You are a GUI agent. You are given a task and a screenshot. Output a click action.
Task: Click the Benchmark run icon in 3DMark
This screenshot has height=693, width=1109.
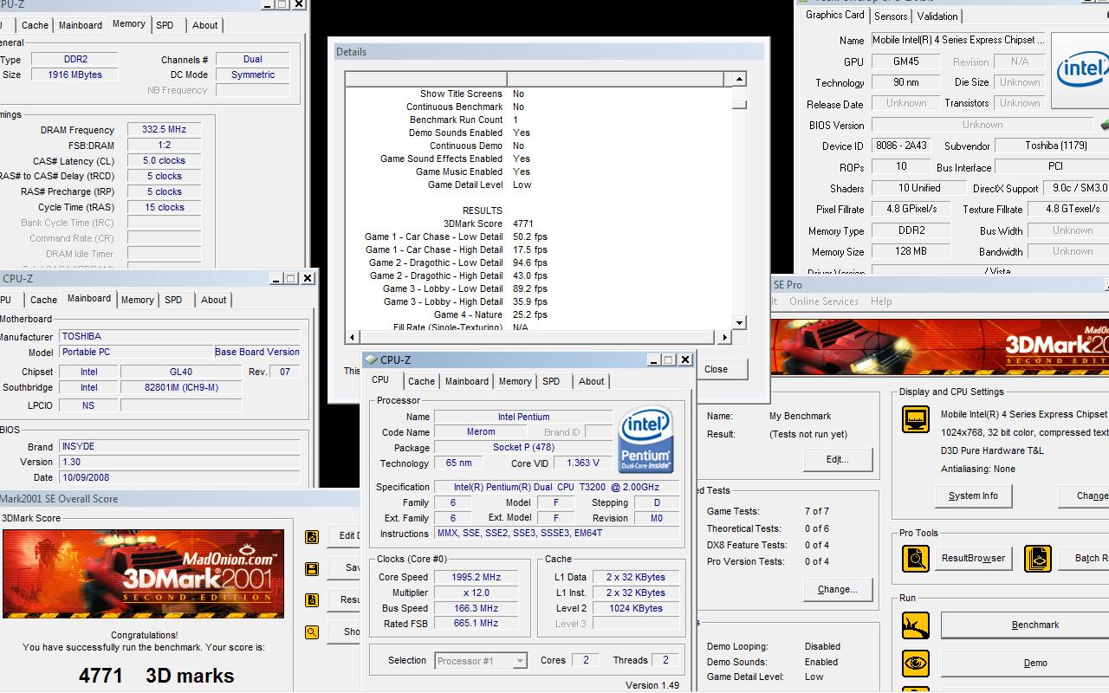[916, 625]
